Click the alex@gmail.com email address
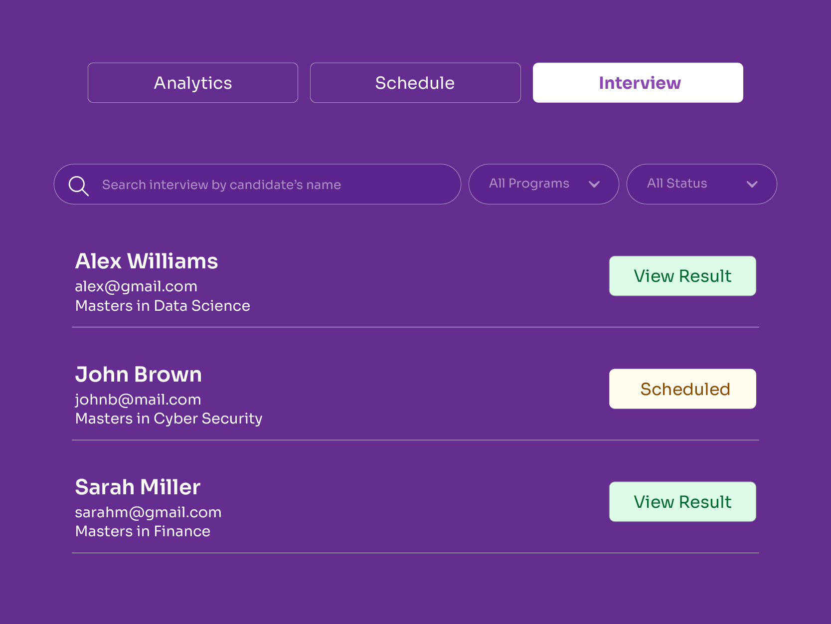Image resolution: width=831 pixels, height=624 pixels. click(x=136, y=286)
